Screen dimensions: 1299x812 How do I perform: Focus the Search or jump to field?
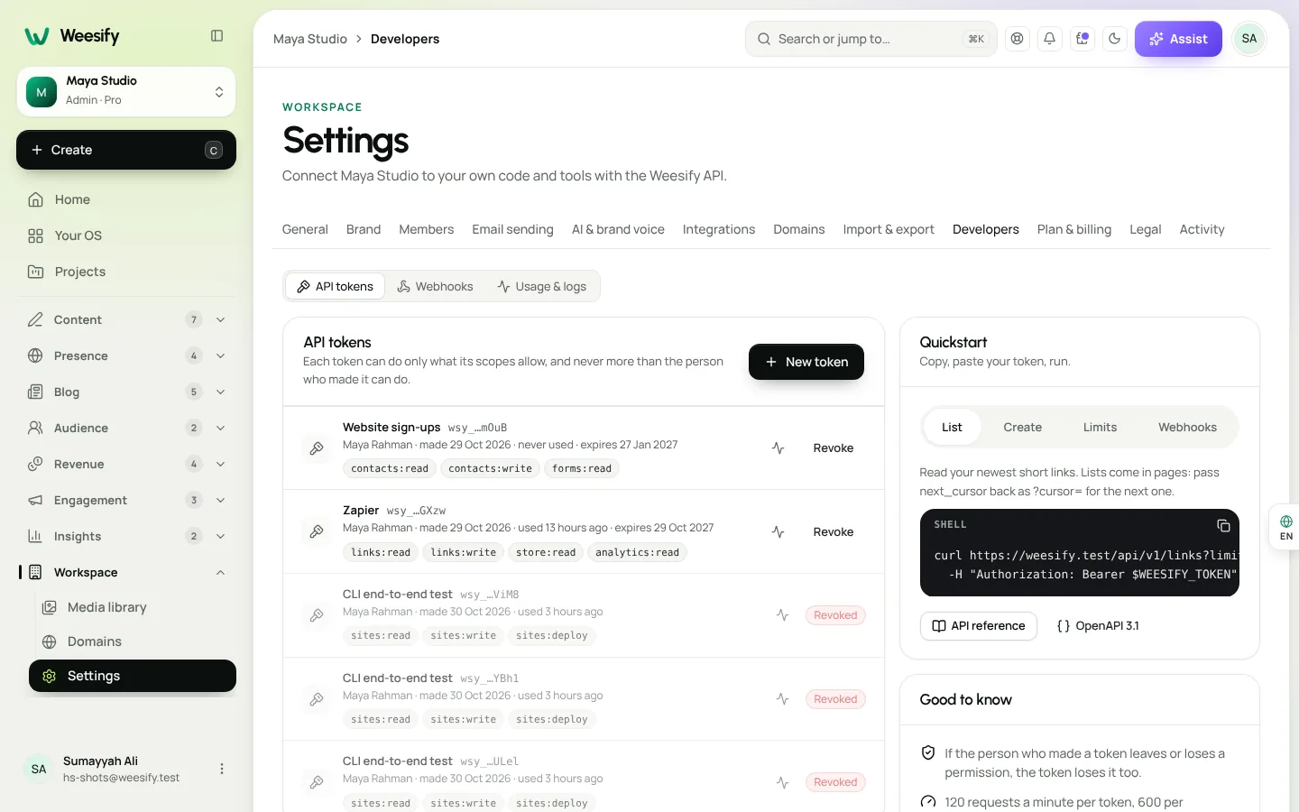[x=871, y=39]
